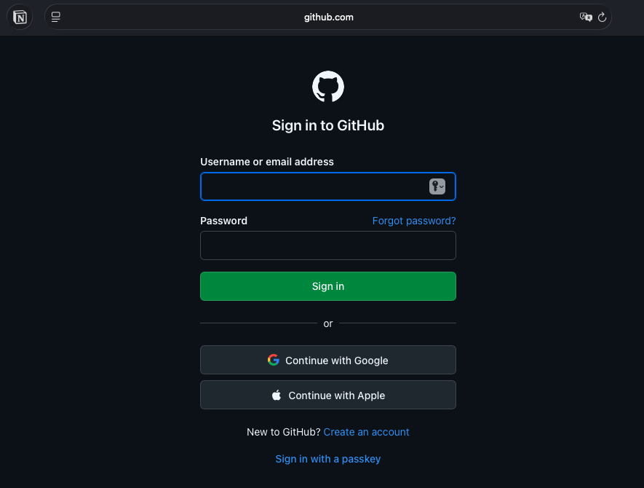644x488 pixels.
Task: Click the Google logo on Google button
Action: 274,360
